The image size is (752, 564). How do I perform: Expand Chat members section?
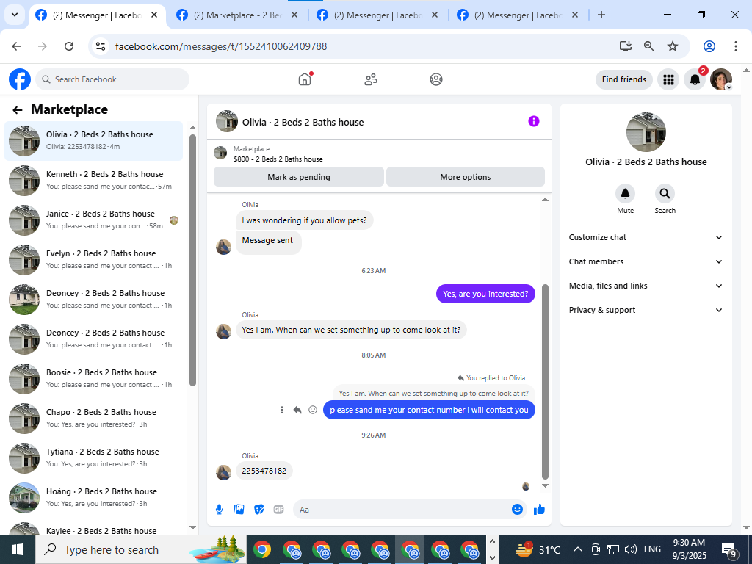pos(646,261)
